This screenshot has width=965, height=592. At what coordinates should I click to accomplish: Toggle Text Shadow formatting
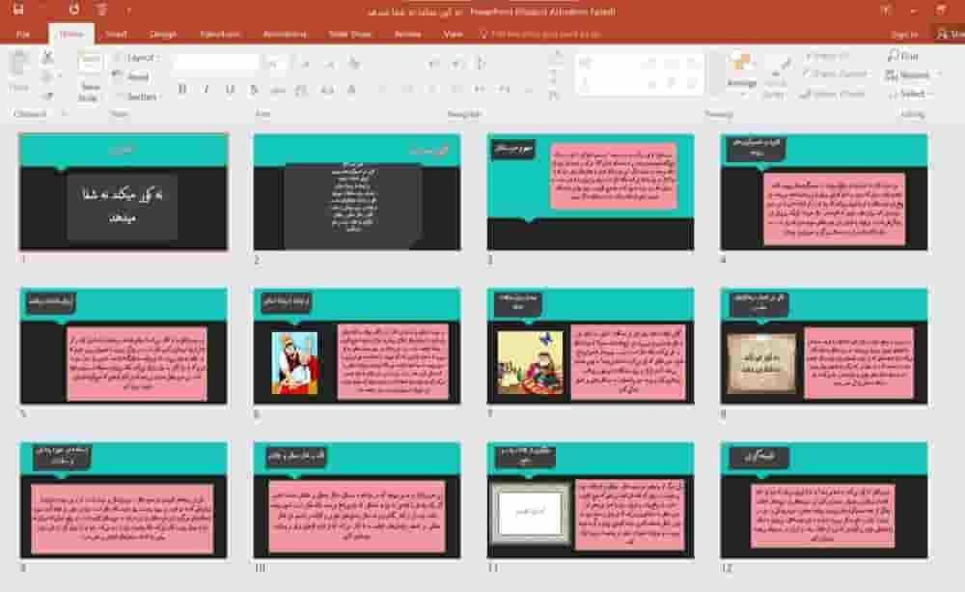click(254, 90)
